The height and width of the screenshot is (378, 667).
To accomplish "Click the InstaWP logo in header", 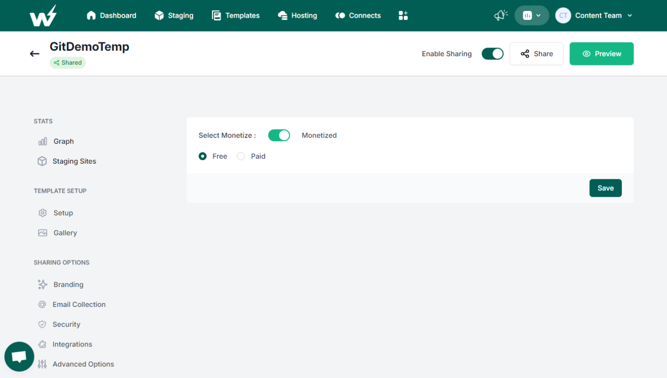I will (43, 16).
